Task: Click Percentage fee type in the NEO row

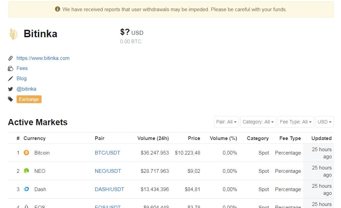Action: [288, 171]
